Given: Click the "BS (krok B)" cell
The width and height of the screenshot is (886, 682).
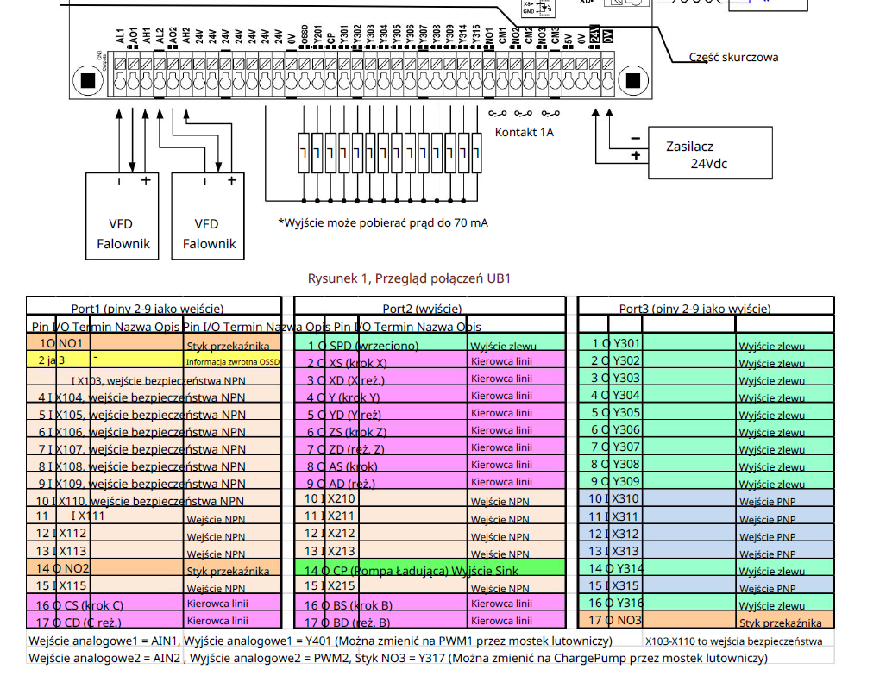Looking at the screenshot, I should click(x=362, y=605).
